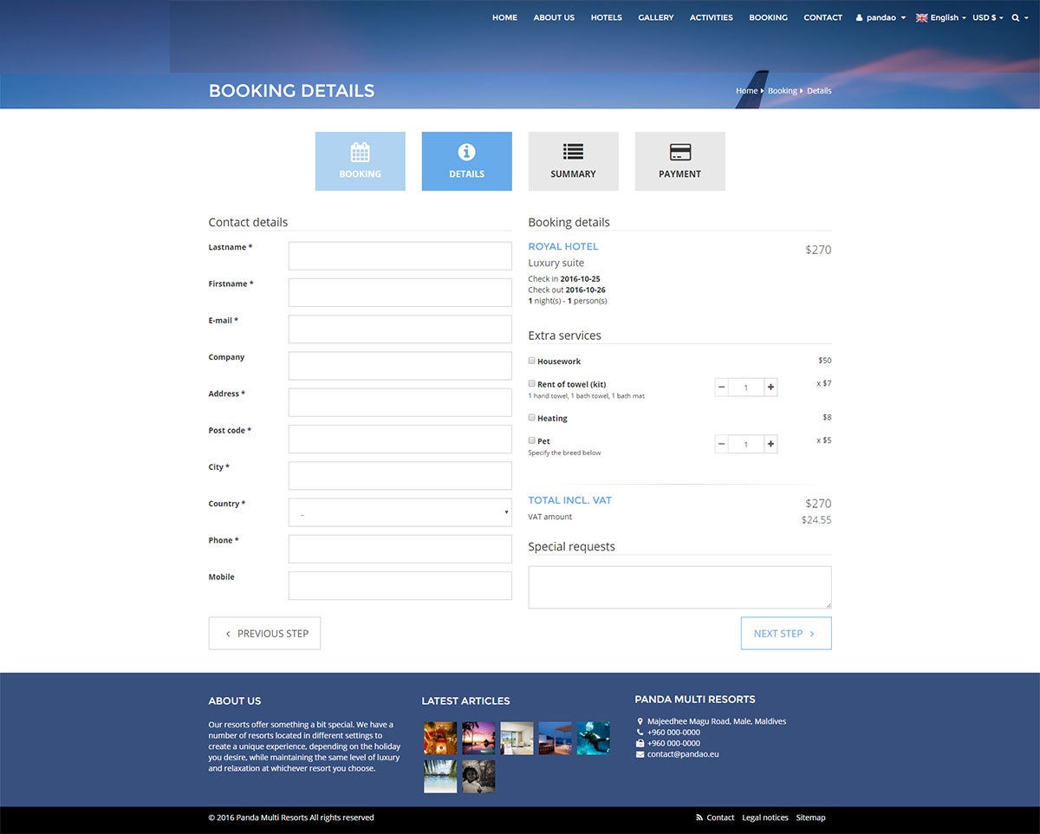Expand the pandao user account menu
Image resolution: width=1040 pixels, height=834 pixels.
[x=881, y=17]
